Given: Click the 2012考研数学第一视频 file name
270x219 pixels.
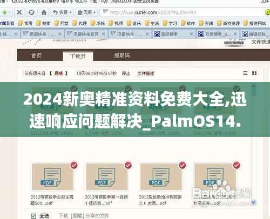Looking at the screenshot, I should pyautogui.click(x=106, y=200).
